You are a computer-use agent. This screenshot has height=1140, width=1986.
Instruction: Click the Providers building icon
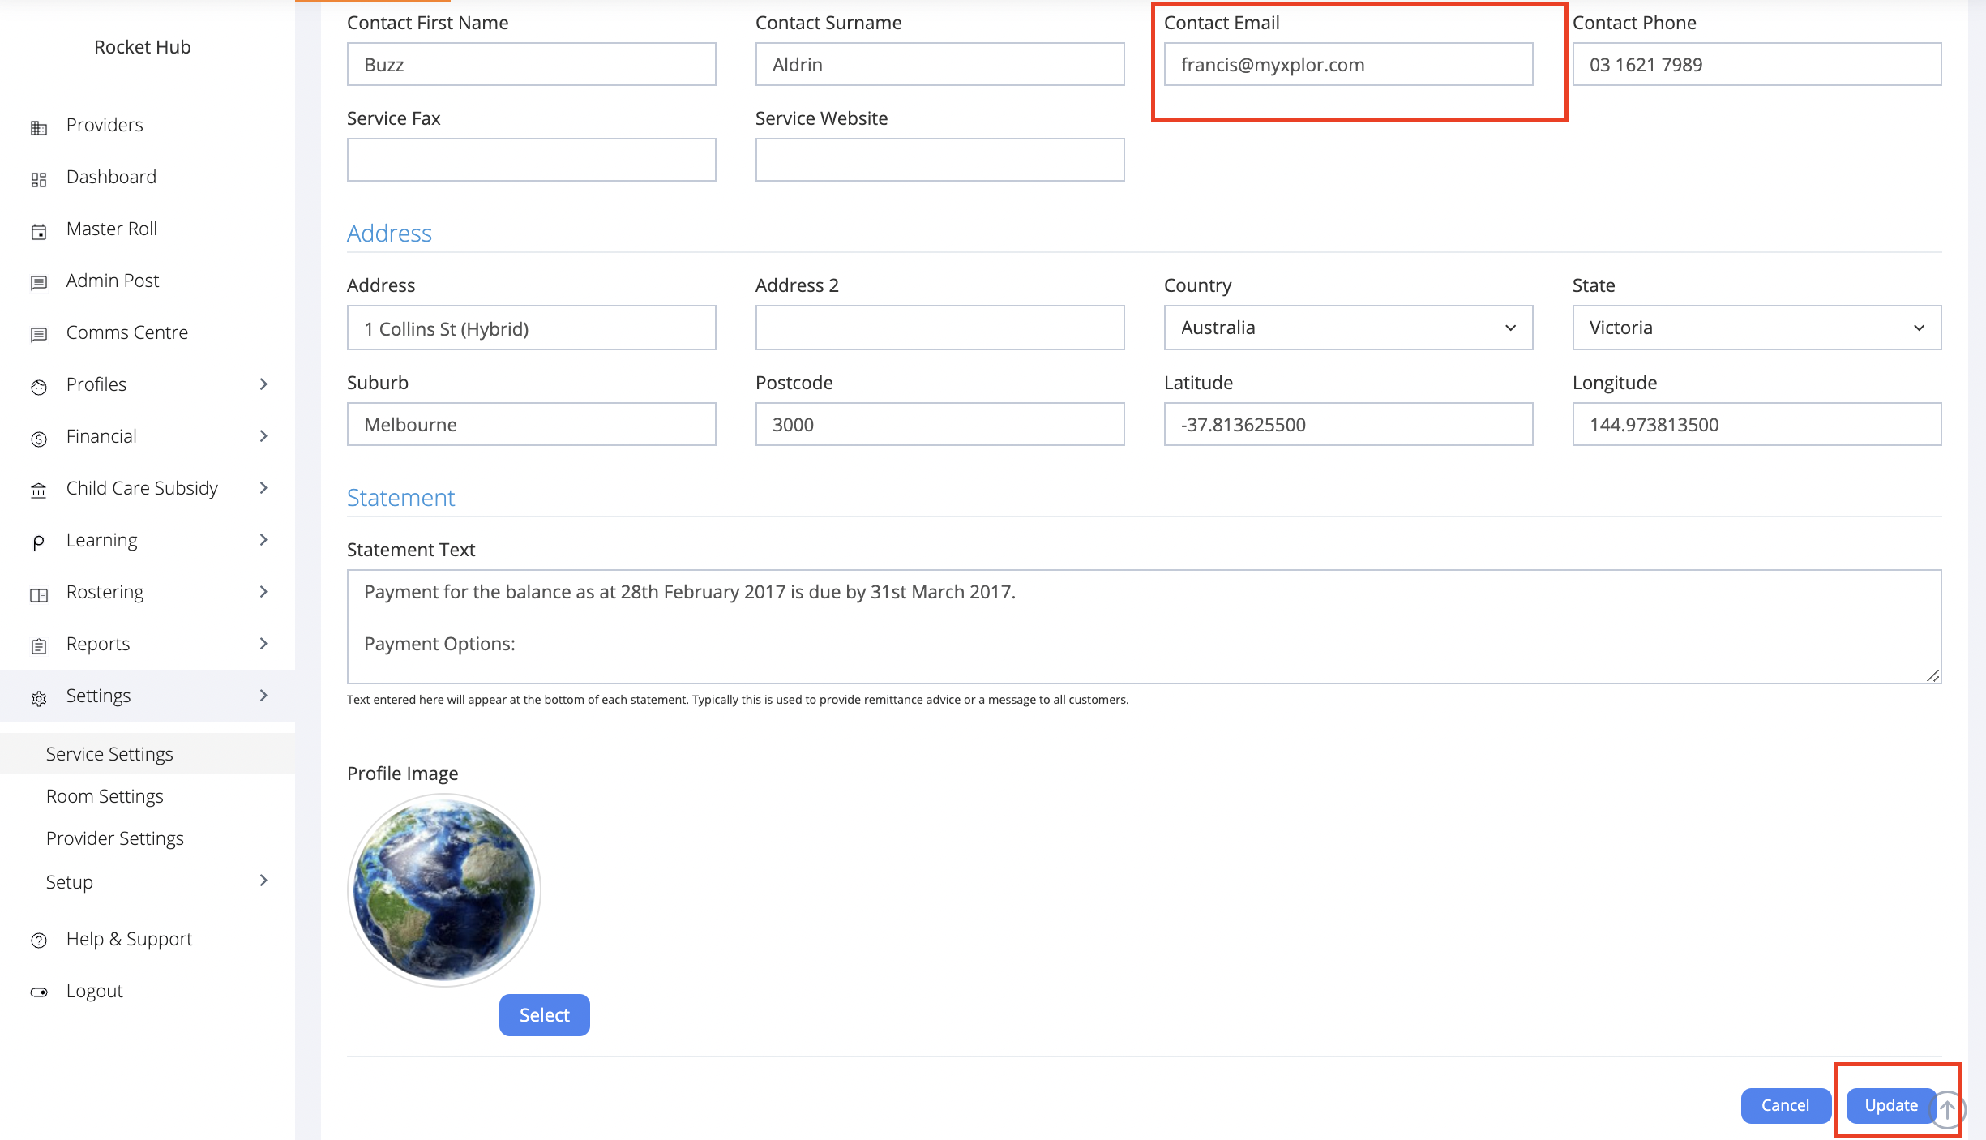click(39, 127)
